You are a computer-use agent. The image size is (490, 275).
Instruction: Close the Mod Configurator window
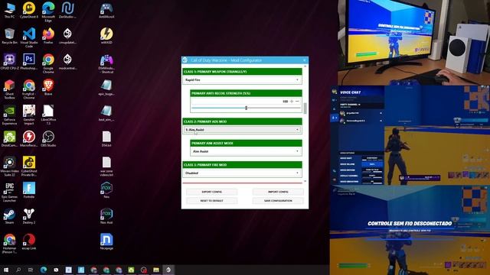tap(305, 60)
